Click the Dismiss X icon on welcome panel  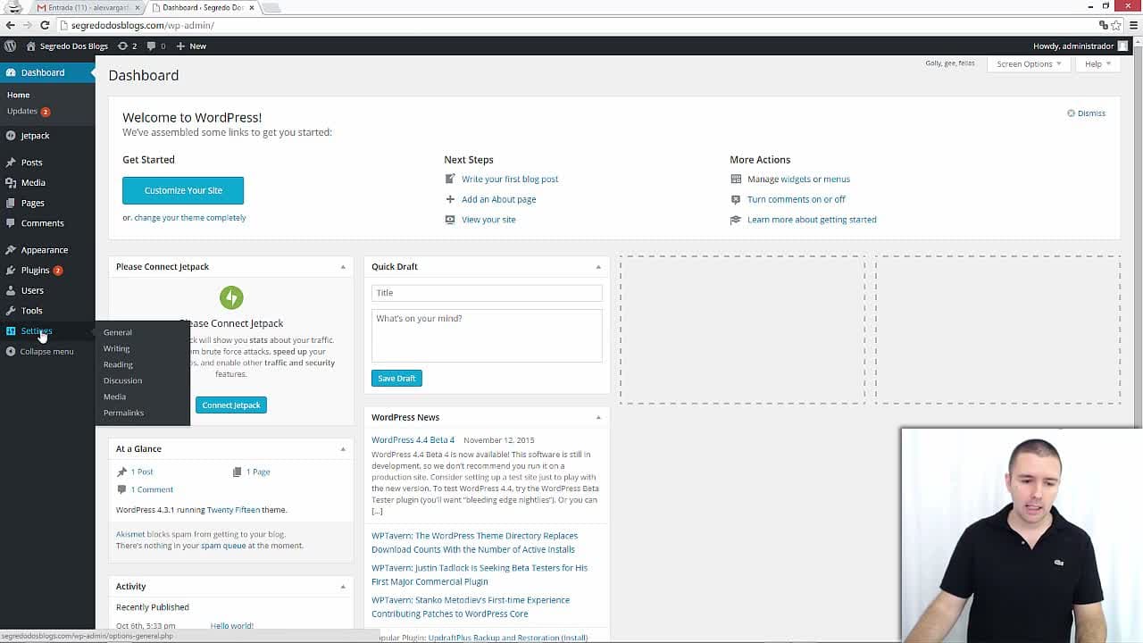point(1071,113)
